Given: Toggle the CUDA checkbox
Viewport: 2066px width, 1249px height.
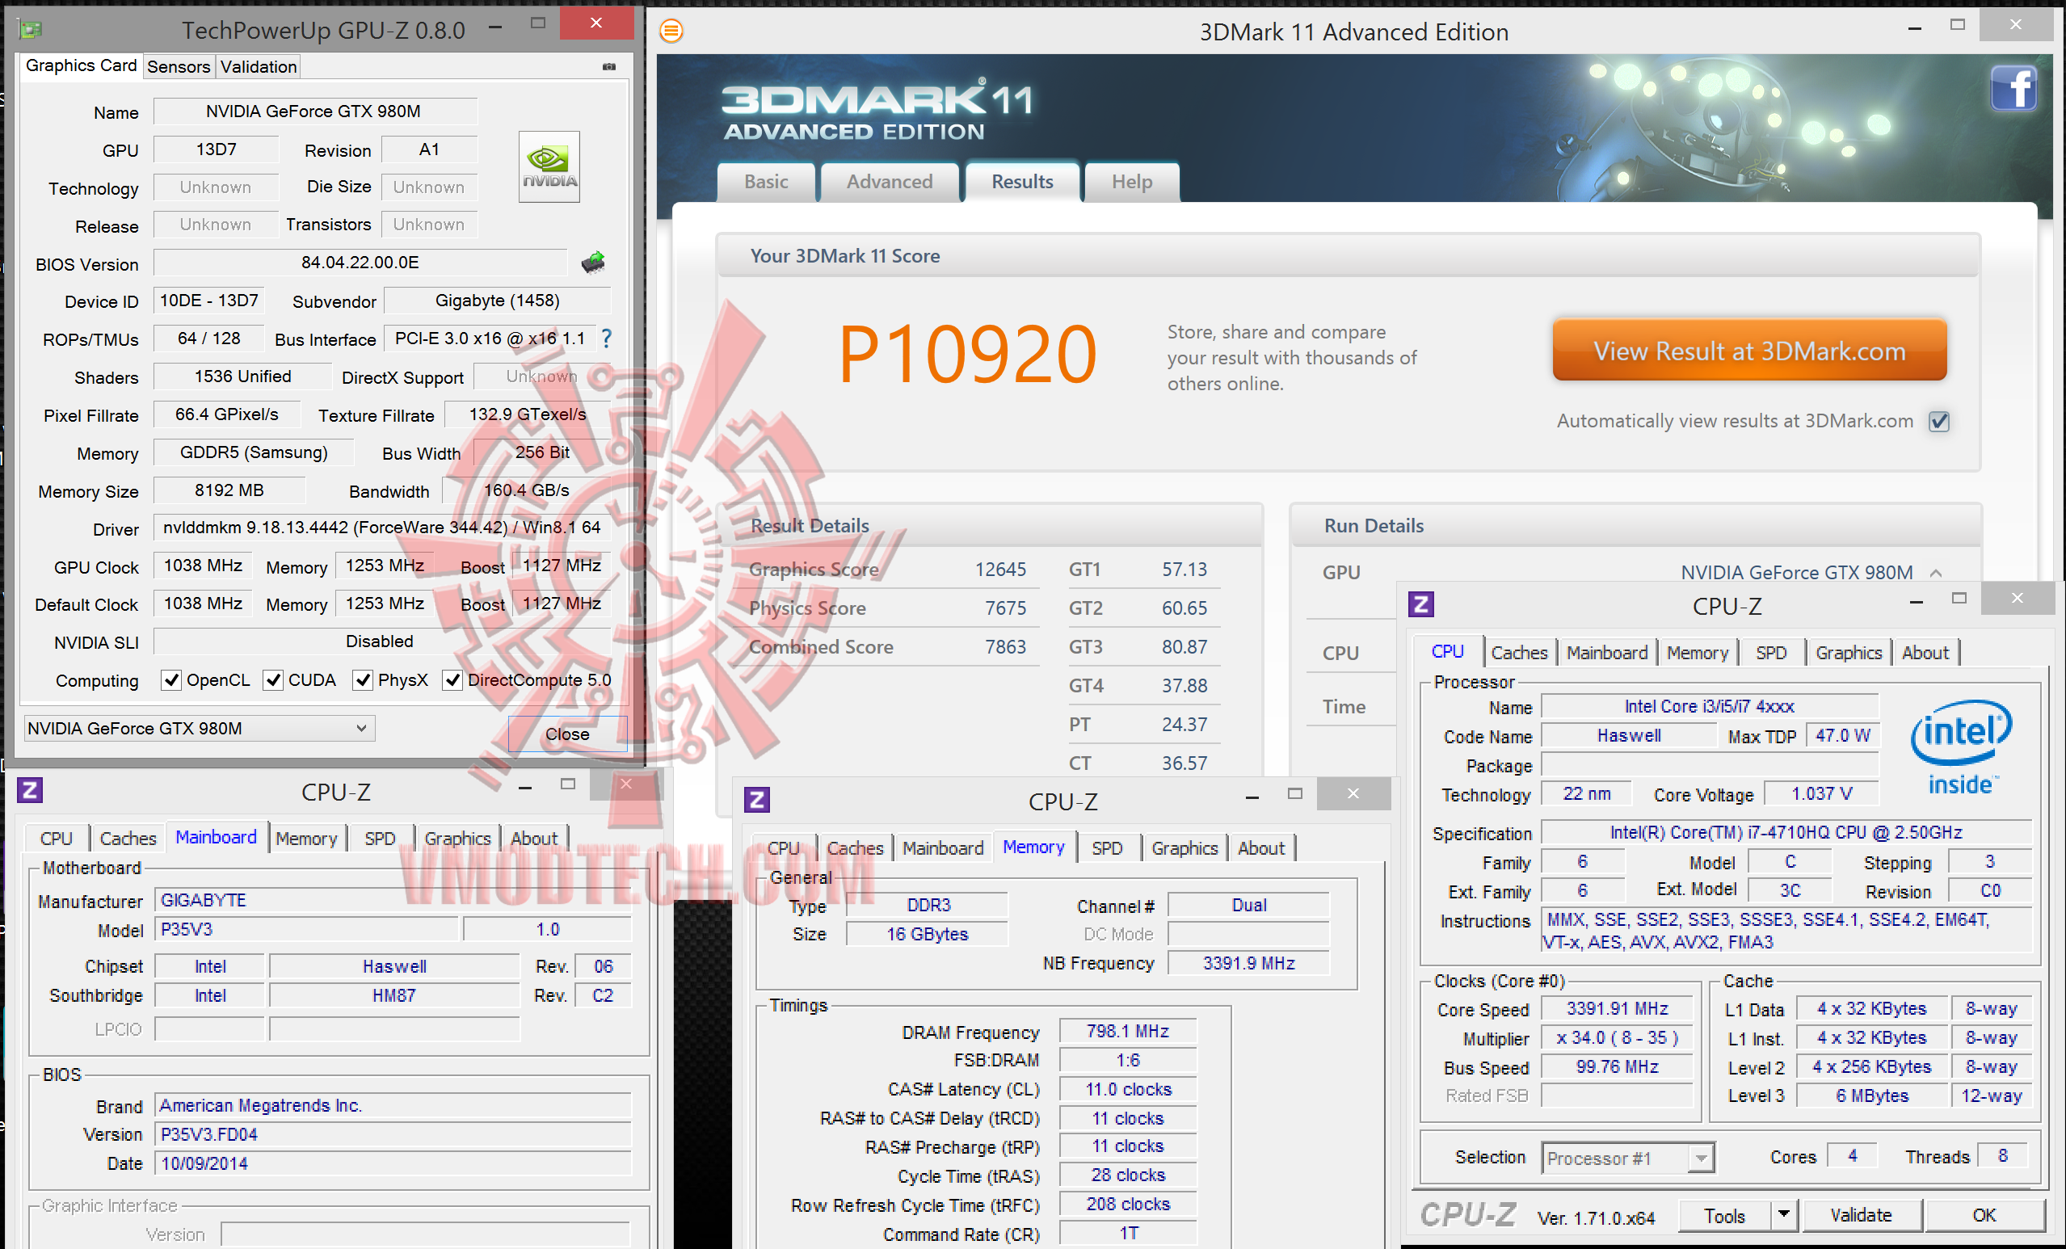Looking at the screenshot, I should 272,679.
